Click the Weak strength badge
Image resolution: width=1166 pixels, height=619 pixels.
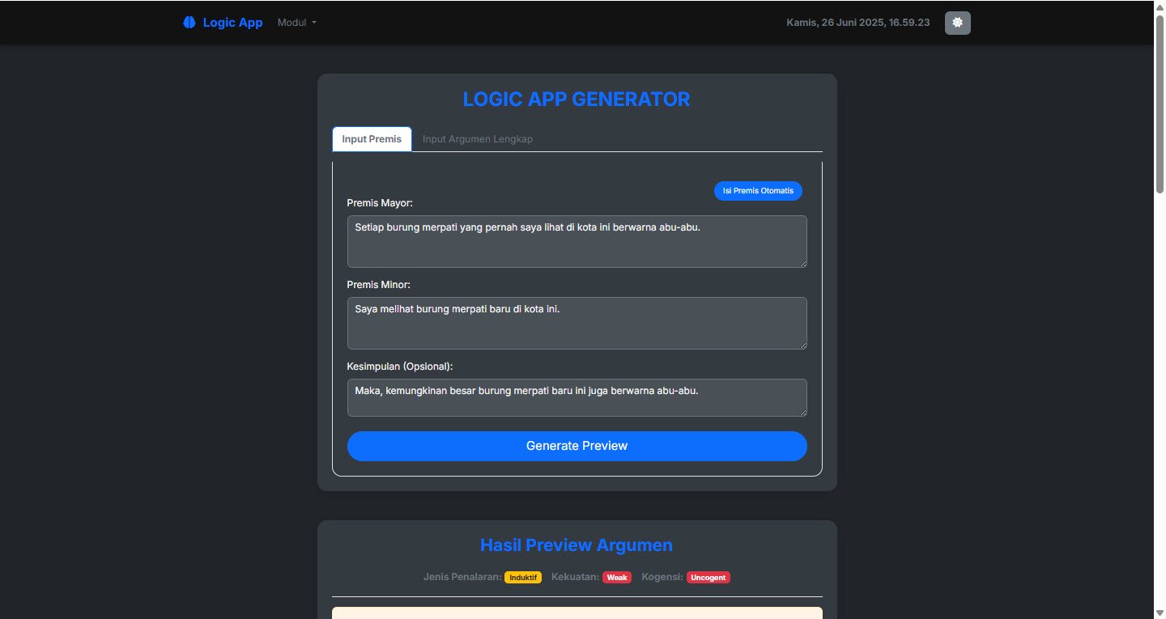(x=617, y=578)
